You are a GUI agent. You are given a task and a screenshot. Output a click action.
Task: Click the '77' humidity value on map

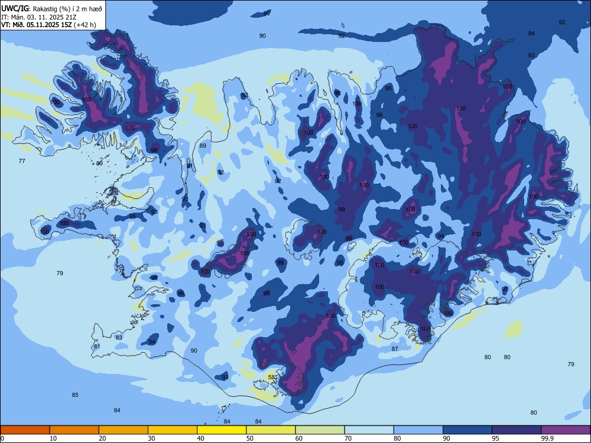pyautogui.click(x=22, y=161)
